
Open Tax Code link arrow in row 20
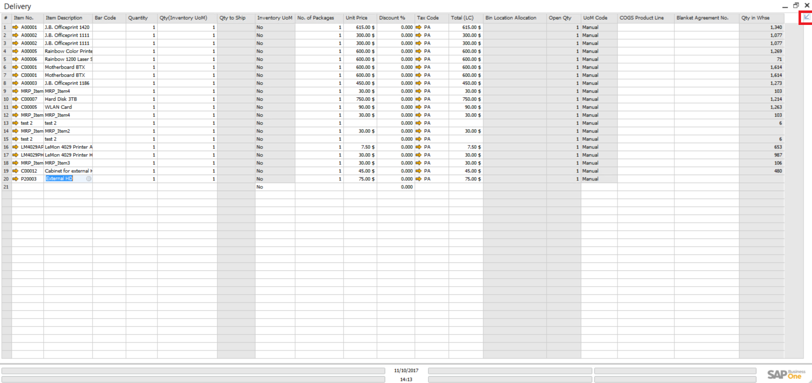[x=418, y=179]
